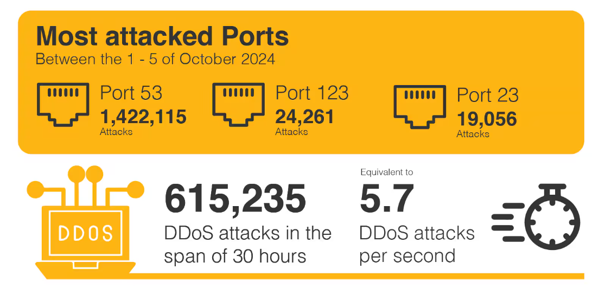Click the Port 23 label
The width and height of the screenshot is (592, 288).
[488, 95]
